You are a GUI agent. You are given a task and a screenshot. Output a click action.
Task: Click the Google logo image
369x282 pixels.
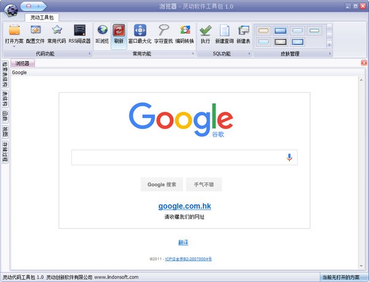click(181, 119)
